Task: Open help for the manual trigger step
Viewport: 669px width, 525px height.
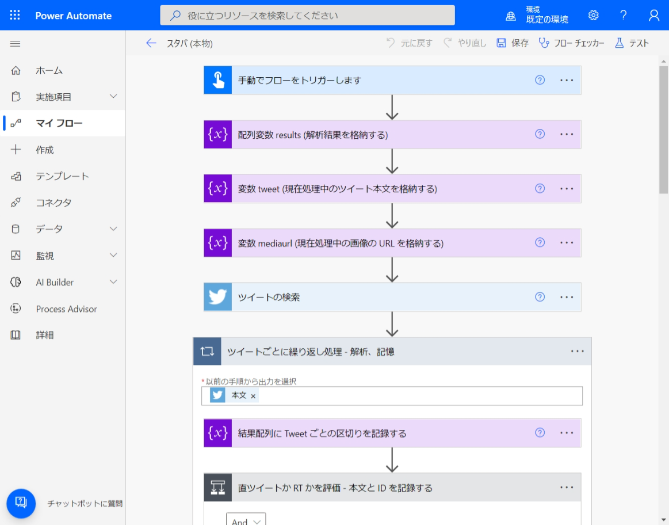Action: click(540, 80)
